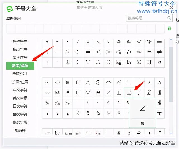Insert the circled plus symbol ⊕
The height and width of the screenshot is (149, 179).
tap(98, 93)
